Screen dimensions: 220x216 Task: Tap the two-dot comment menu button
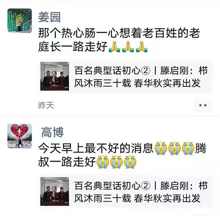click(203, 105)
